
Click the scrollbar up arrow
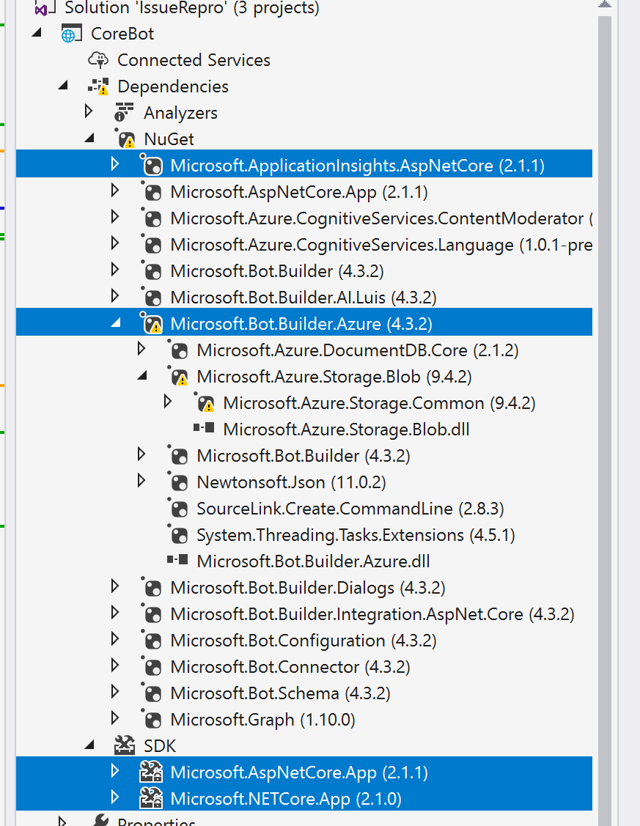point(605,4)
